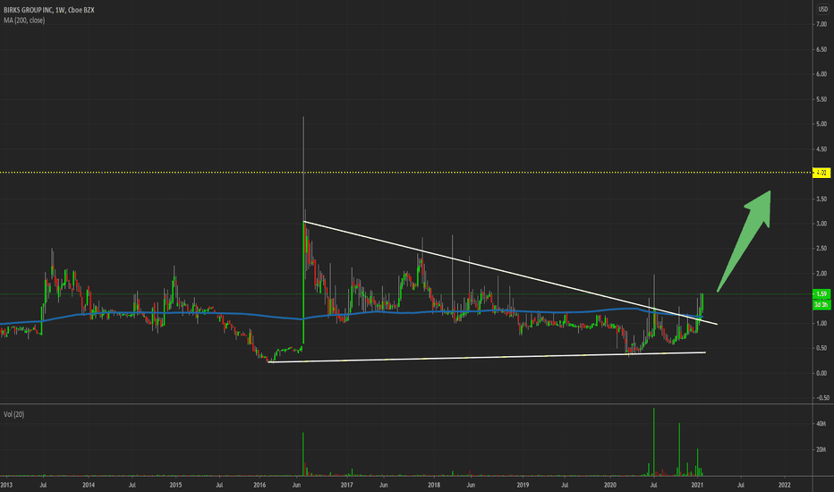834x492 pixels.
Task: Click the 2019 label on time axis
Action: point(523,485)
